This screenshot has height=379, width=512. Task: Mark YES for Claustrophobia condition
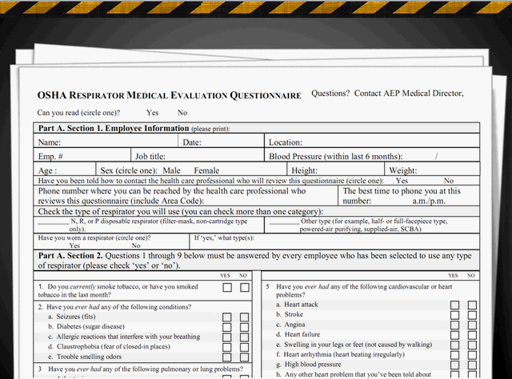click(227, 347)
